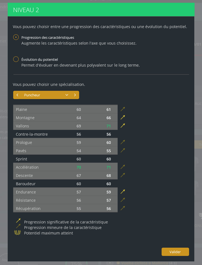Click the Vallons characteristic row

[65, 126]
